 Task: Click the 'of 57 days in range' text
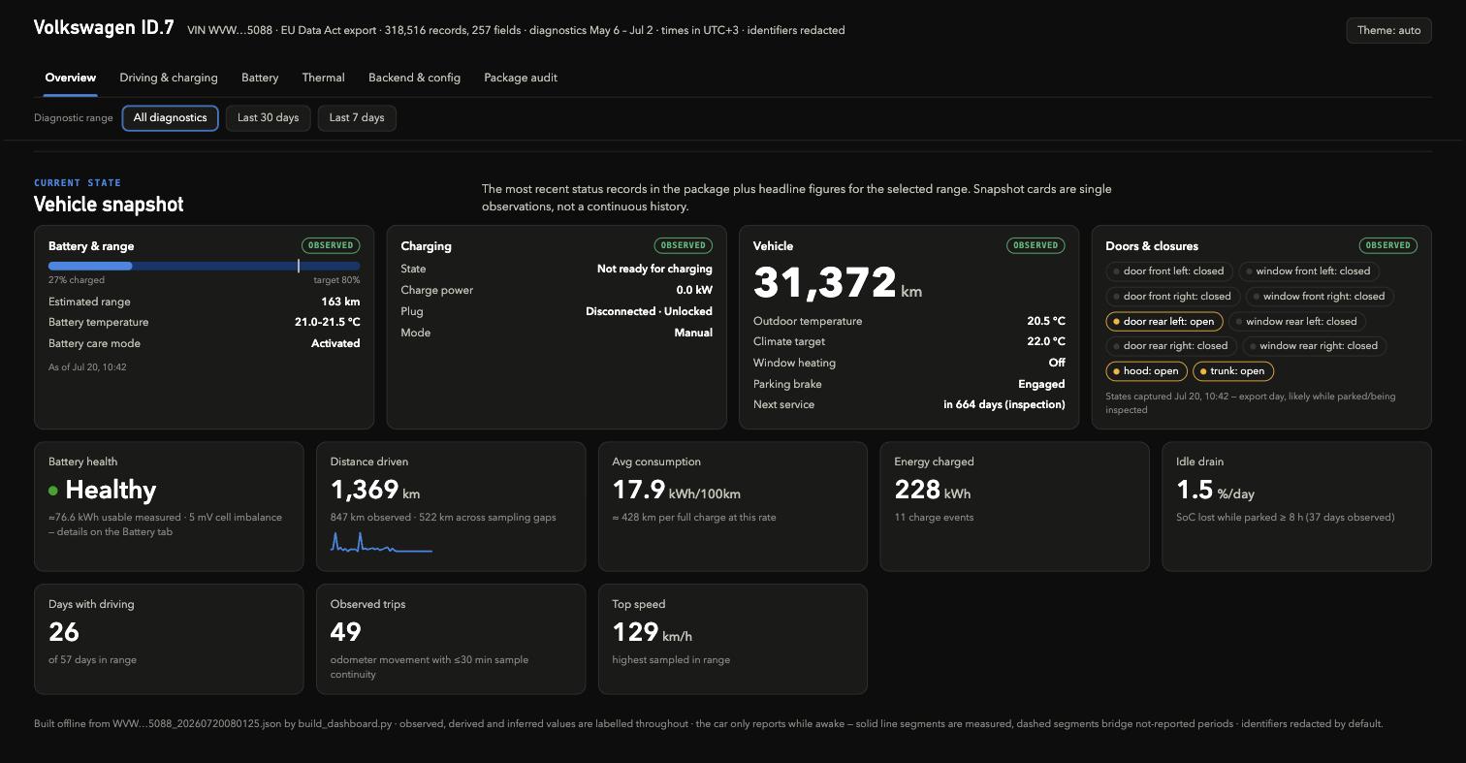tap(92, 659)
